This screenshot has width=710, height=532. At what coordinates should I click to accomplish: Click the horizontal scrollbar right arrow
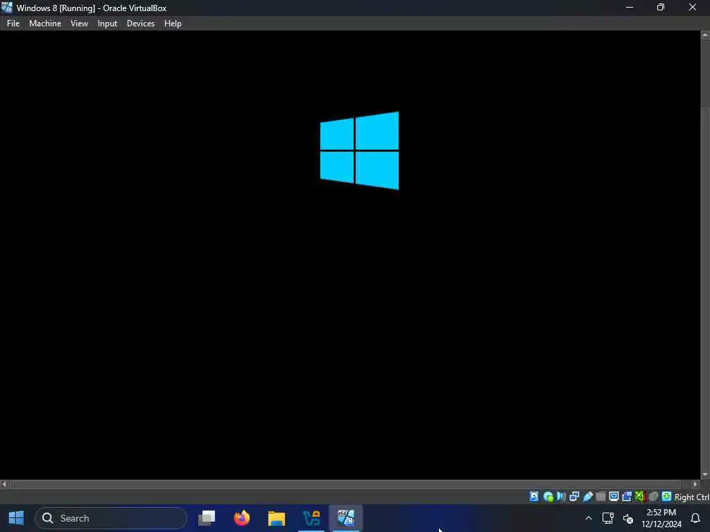coord(696,484)
